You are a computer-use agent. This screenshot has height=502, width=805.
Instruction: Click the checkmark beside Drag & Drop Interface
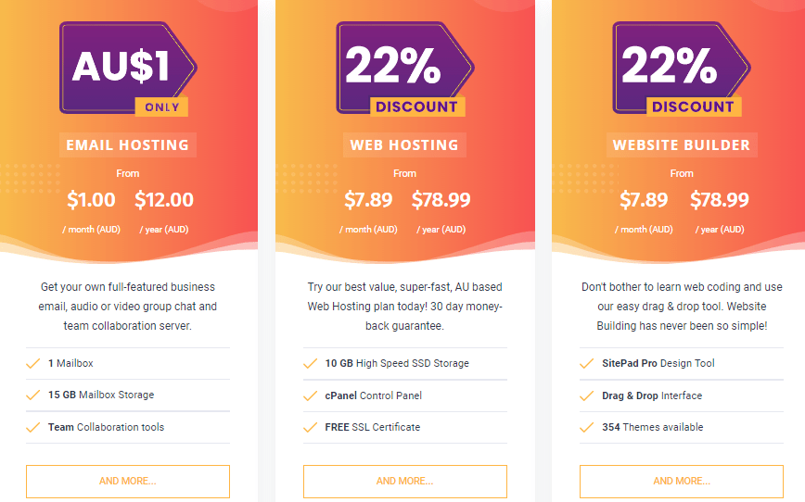pyautogui.click(x=587, y=395)
